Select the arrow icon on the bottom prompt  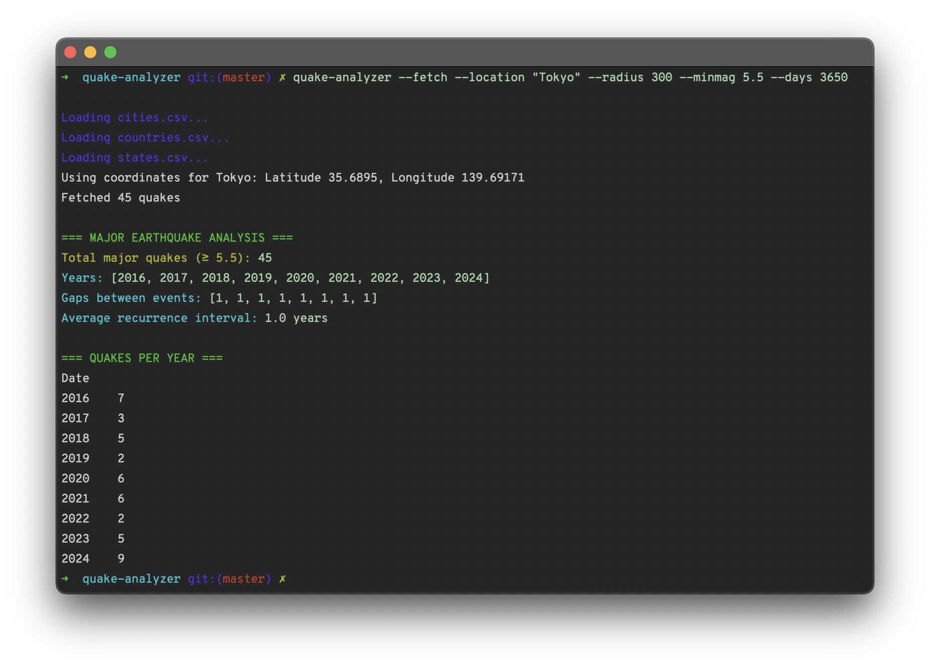(x=66, y=578)
